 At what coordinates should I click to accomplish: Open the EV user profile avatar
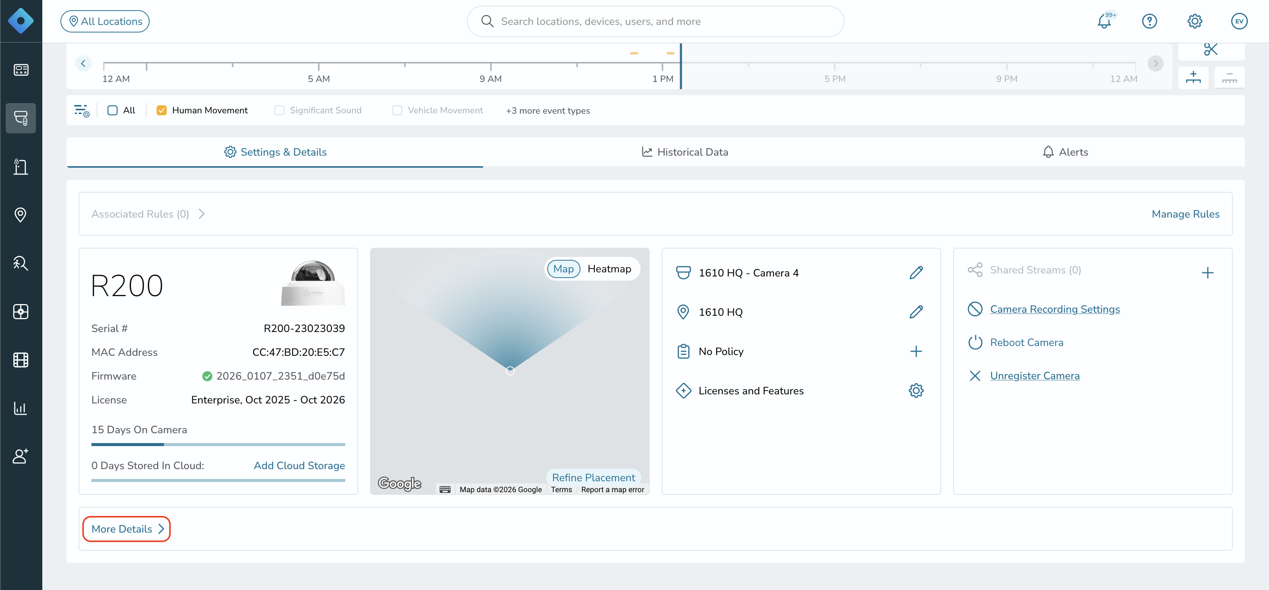click(1239, 21)
